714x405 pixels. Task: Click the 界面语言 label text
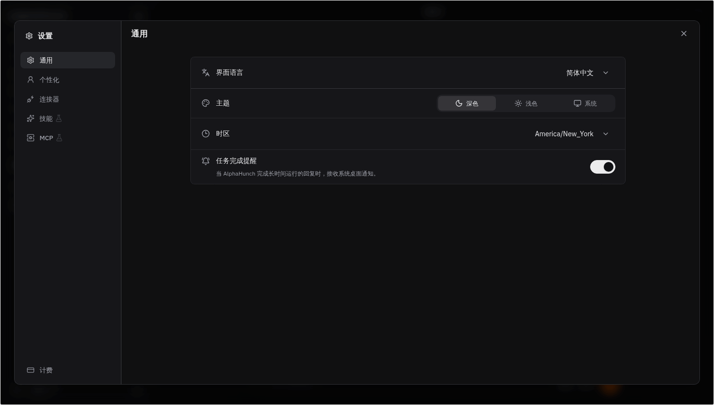229,73
